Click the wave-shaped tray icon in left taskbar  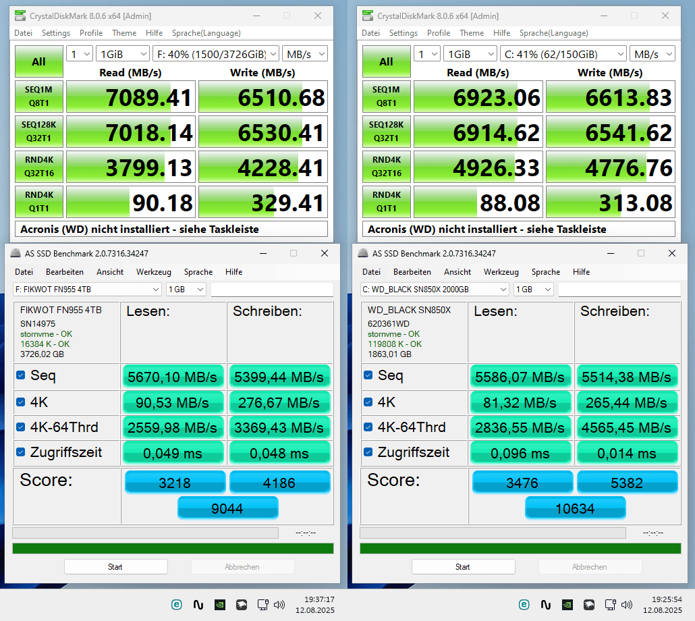pos(198,605)
